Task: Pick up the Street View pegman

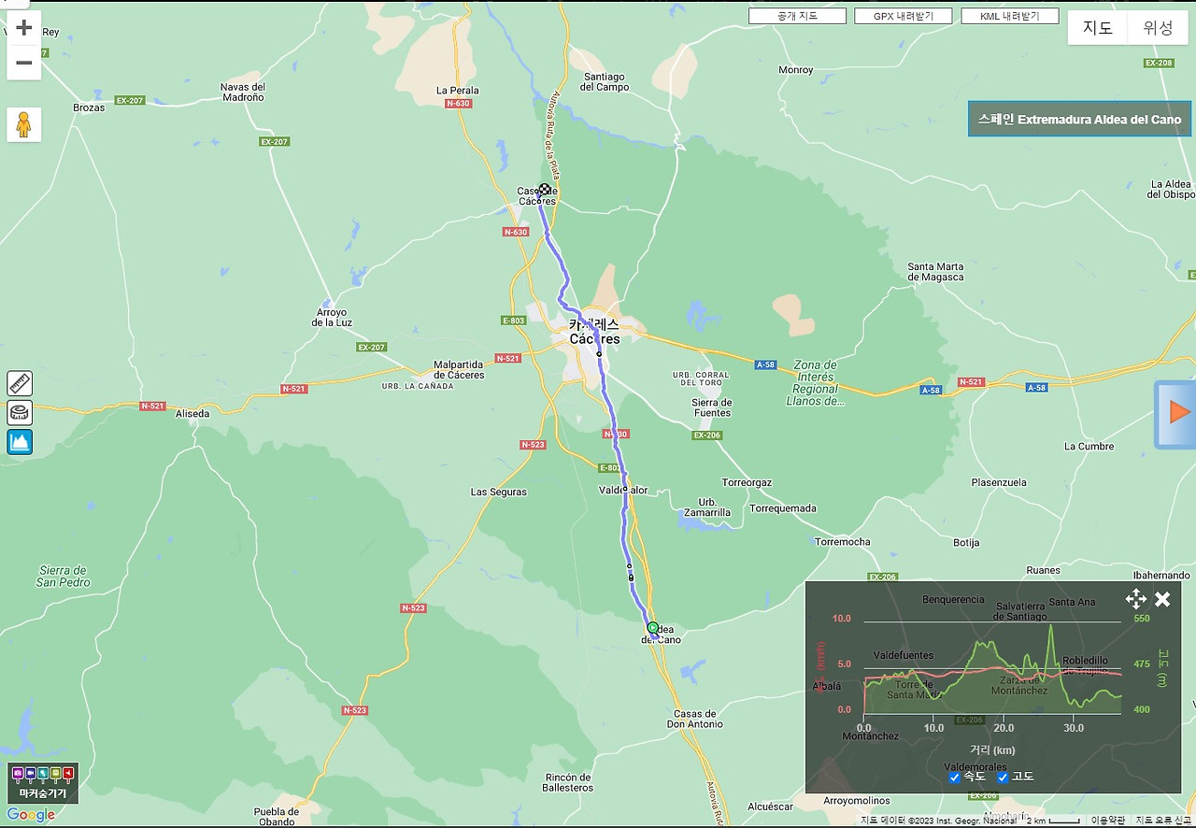Action: [24, 124]
